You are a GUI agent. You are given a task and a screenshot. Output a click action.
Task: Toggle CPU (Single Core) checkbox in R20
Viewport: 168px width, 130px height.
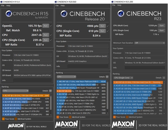(x=108, y=31)
